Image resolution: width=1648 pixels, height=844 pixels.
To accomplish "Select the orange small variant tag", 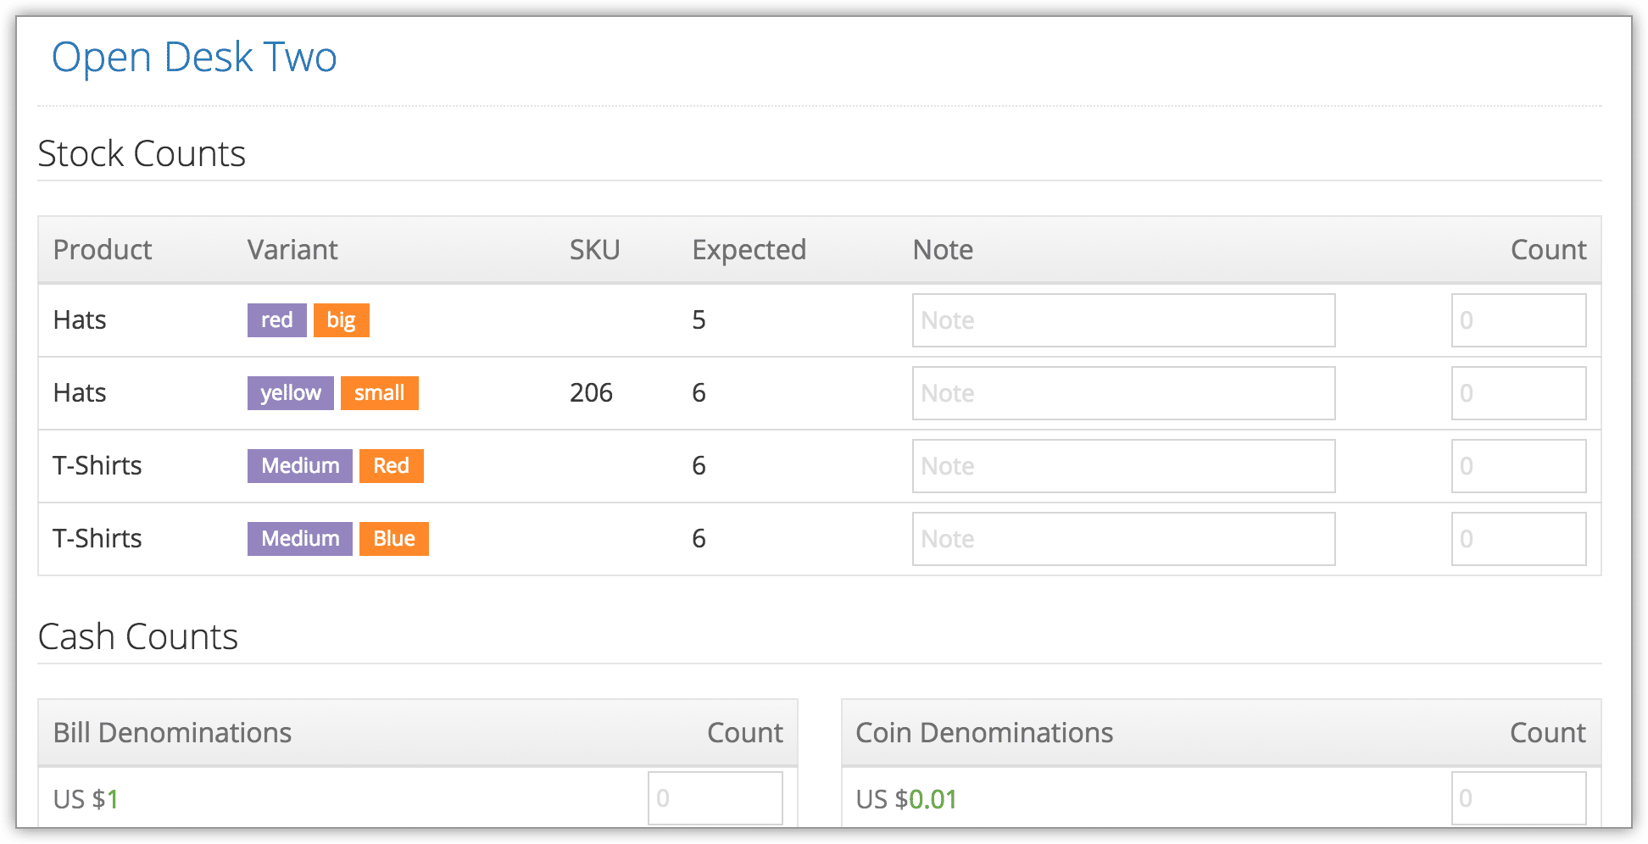I will click(380, 393).
